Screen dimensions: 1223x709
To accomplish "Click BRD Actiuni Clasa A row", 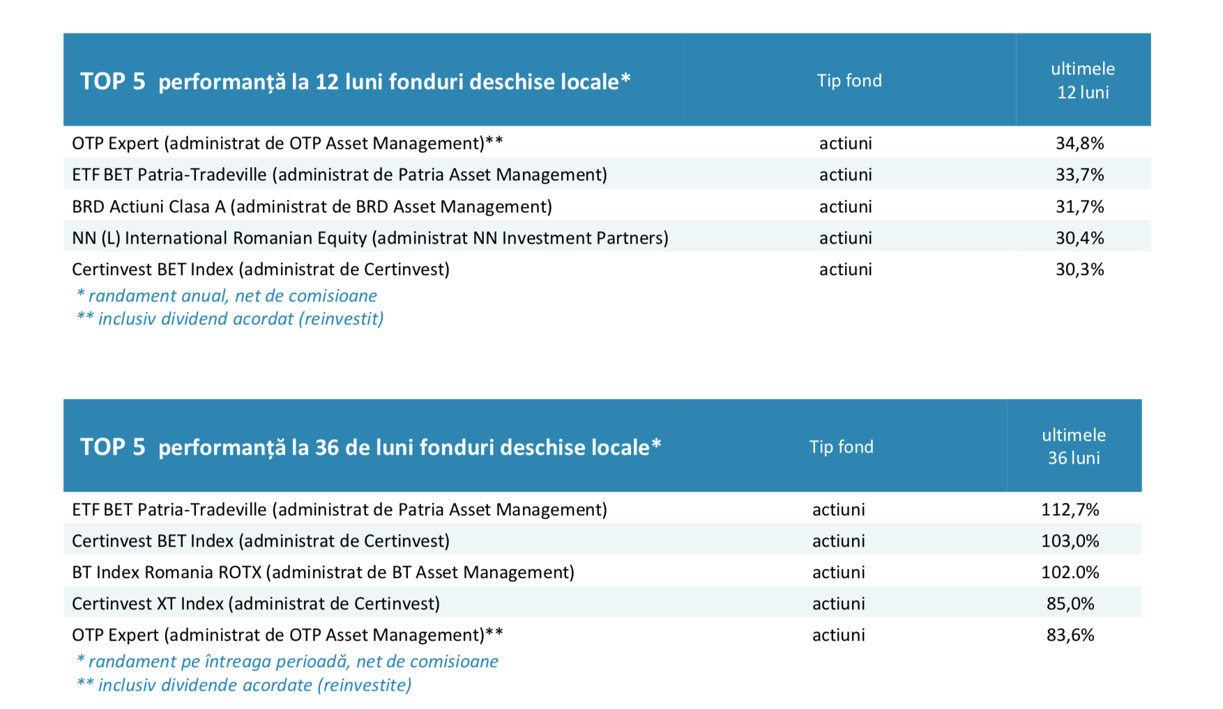I will pyautogui.click(x=607, y=206).
